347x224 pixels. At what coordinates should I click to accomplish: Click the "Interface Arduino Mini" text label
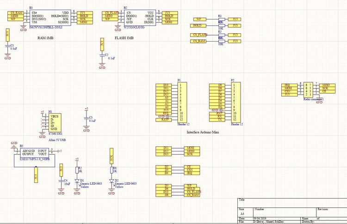(x=203, y=132)
